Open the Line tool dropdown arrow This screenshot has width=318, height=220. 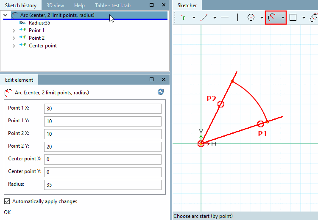pos(215,18)
